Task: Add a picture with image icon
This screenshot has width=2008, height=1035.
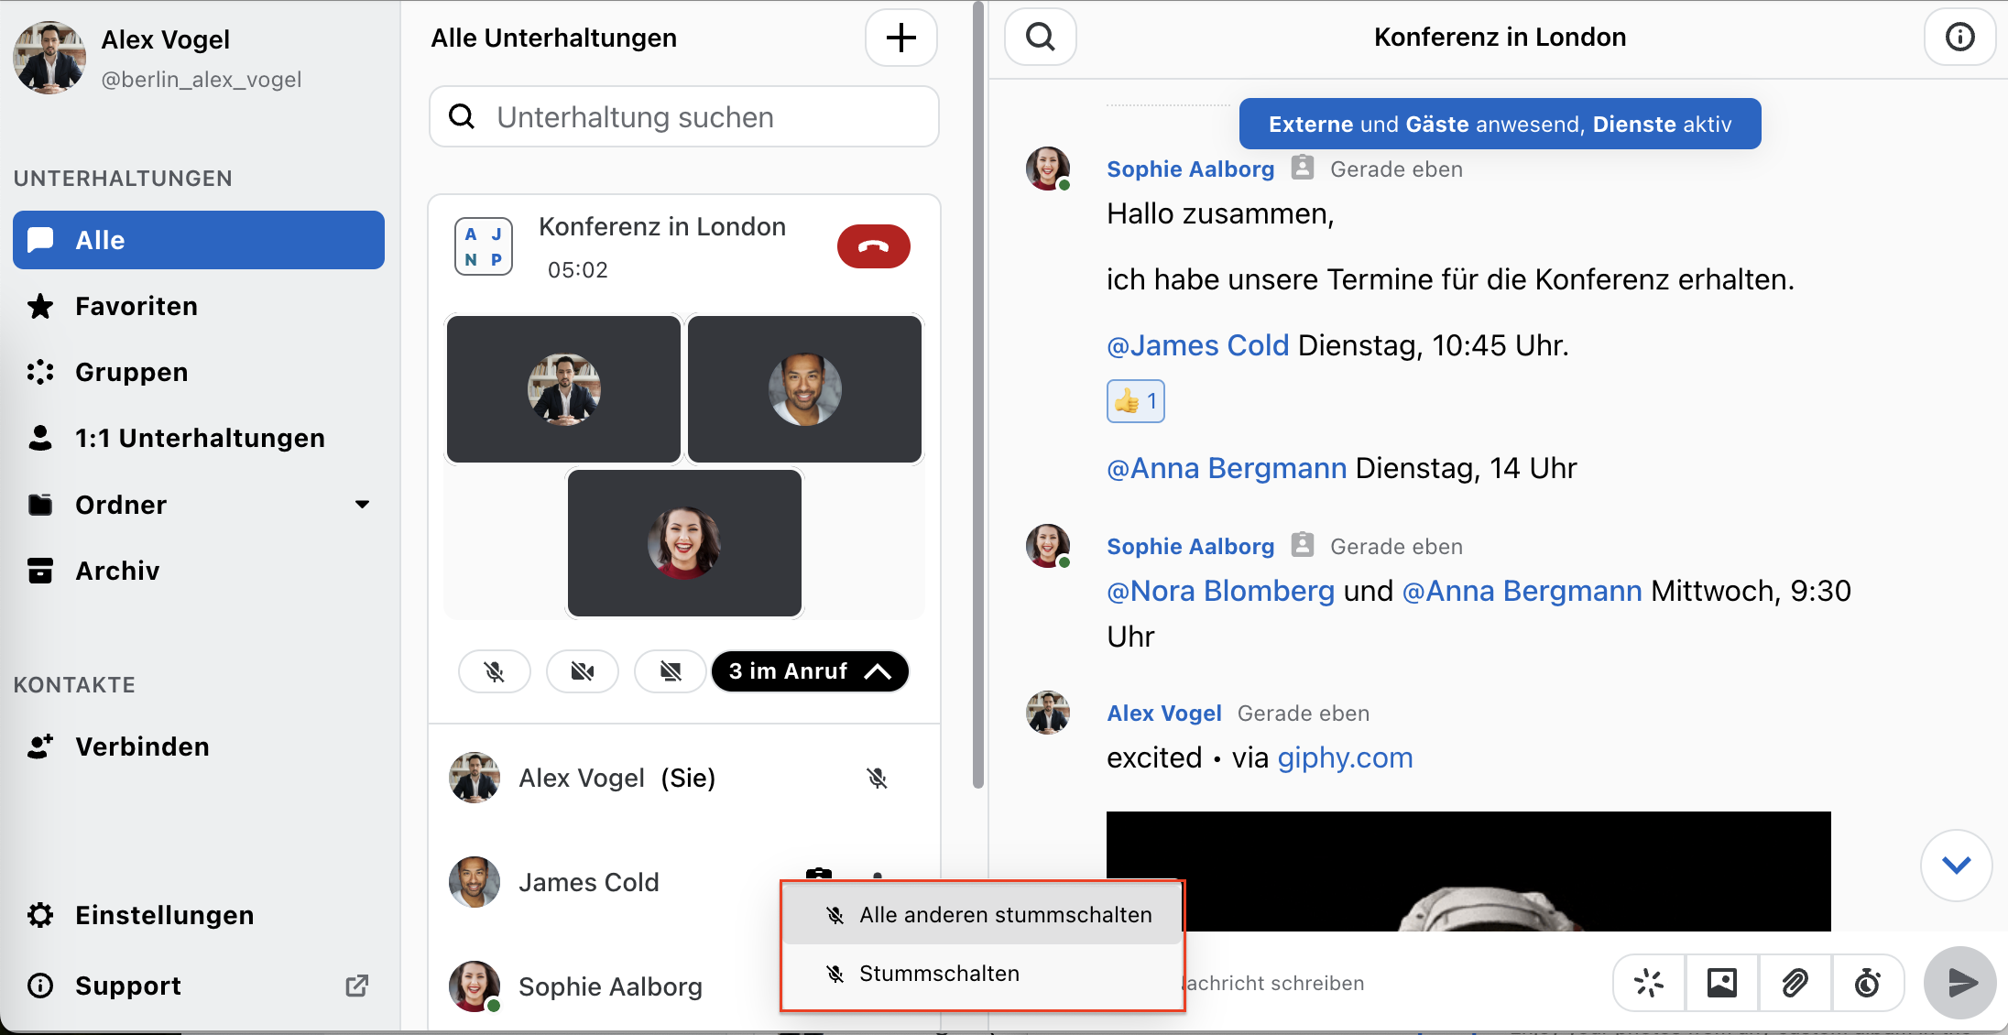Action: [x=1722, y=983]
